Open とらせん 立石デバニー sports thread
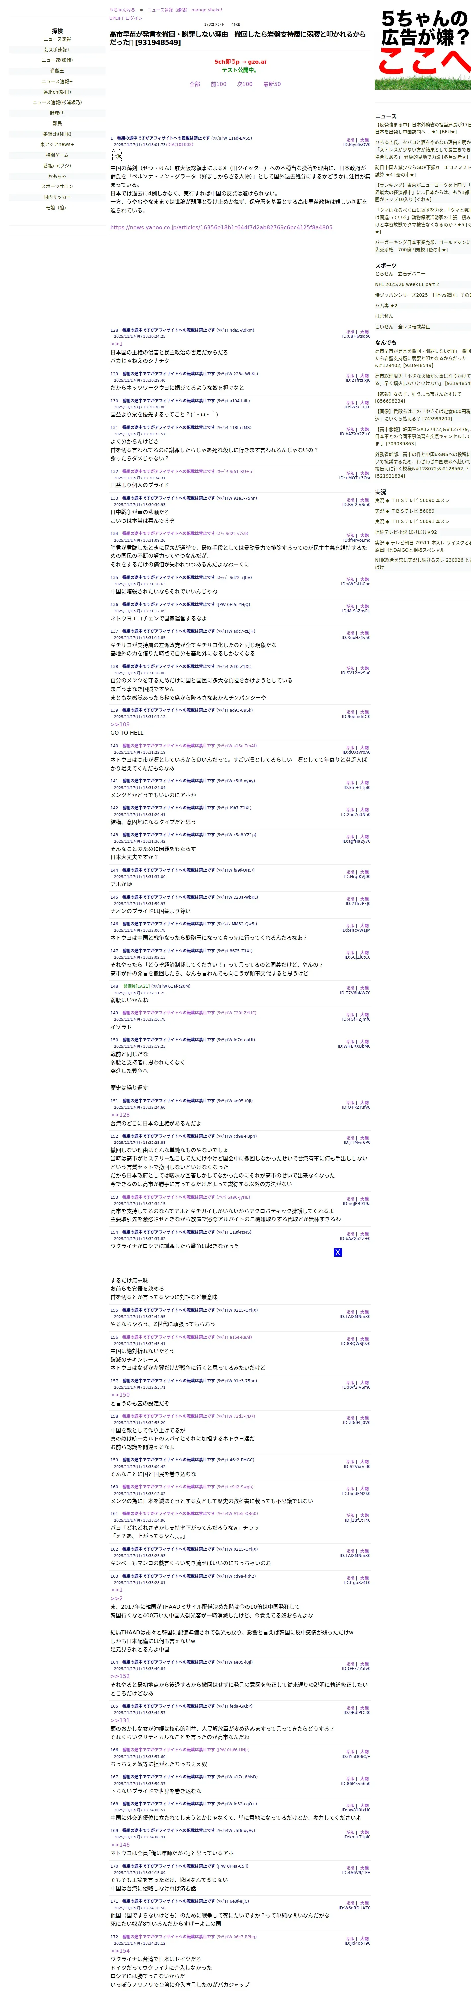Viewport: 471px width, 1991px height. point(400,274)
